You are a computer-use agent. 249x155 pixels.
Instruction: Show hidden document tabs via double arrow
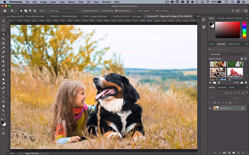198,16
